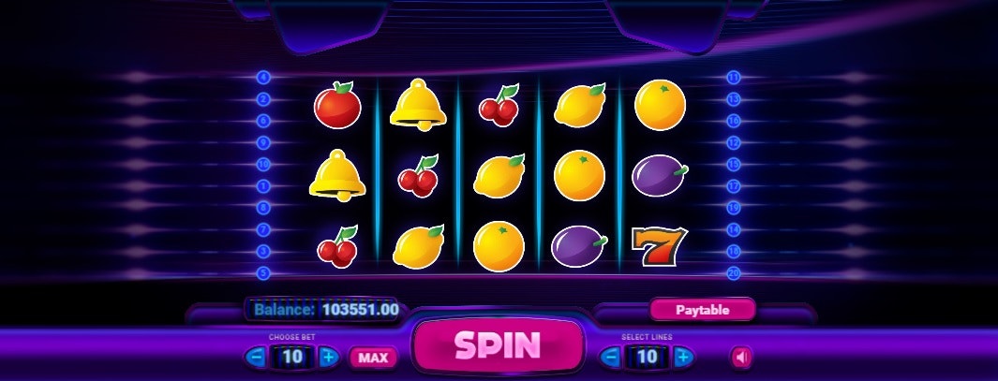Open the Paytable
The height and width of the screenshot is (381, 998).
pyautogui.click(x=702, y=311)
